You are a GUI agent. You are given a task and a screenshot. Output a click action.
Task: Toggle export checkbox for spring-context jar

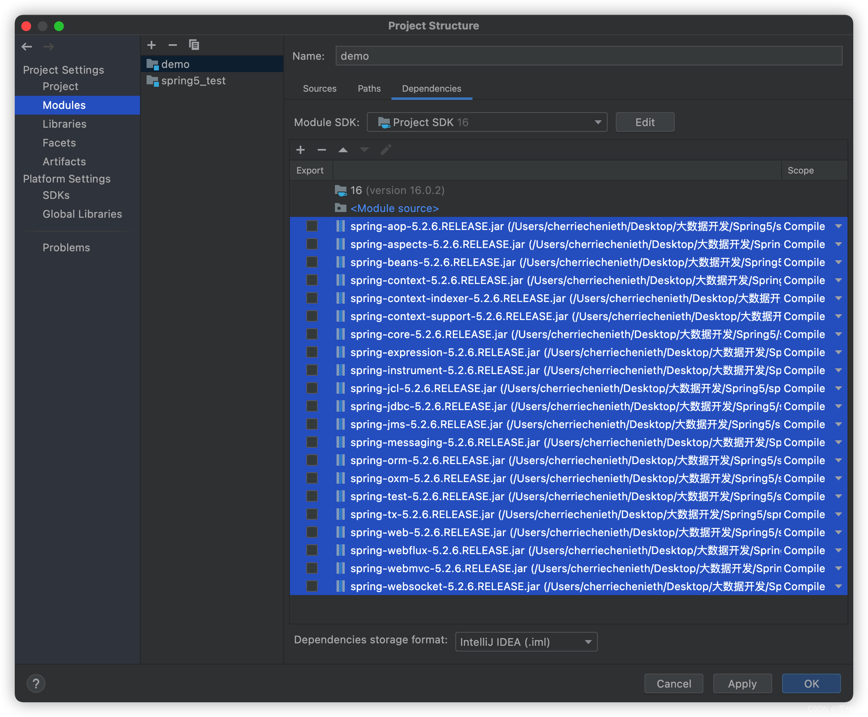coord(312,280)
